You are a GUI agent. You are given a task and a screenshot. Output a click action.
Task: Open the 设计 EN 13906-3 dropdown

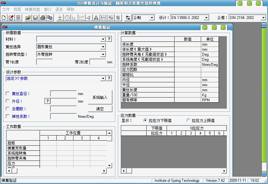(206, 18)
